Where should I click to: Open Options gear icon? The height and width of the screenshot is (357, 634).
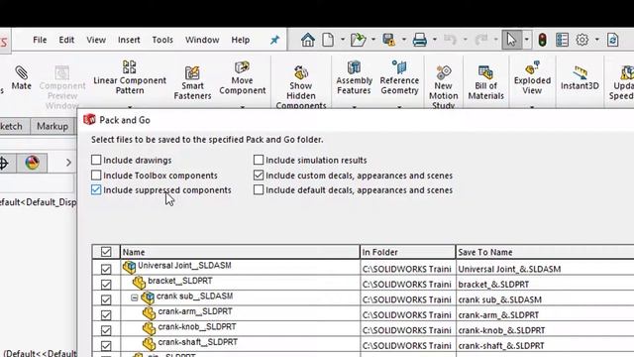pyautogui.click(x=582, y=40)
